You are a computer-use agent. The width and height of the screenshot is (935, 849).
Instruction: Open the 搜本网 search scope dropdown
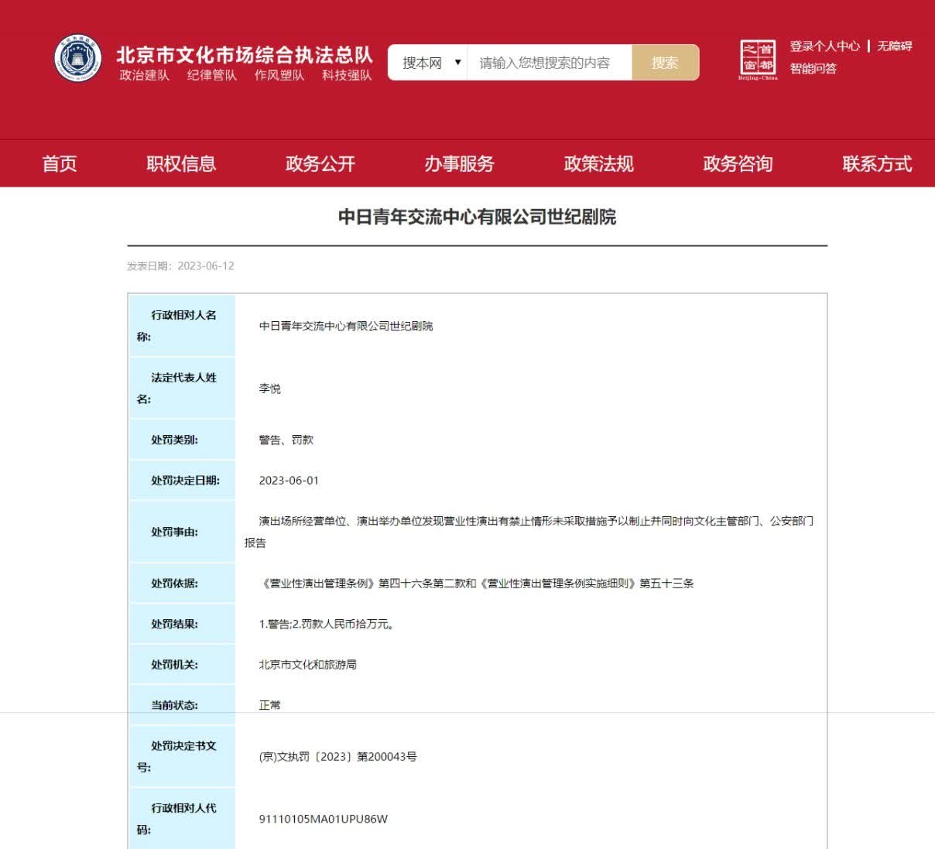(430, 63)
